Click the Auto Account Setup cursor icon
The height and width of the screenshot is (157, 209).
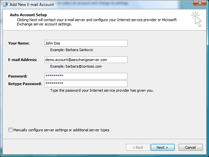tap(196, 19)
